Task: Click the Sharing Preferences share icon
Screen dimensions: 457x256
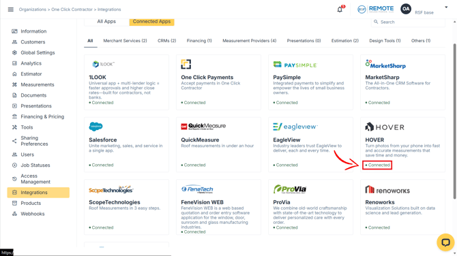Action: (x=14, y=141)
